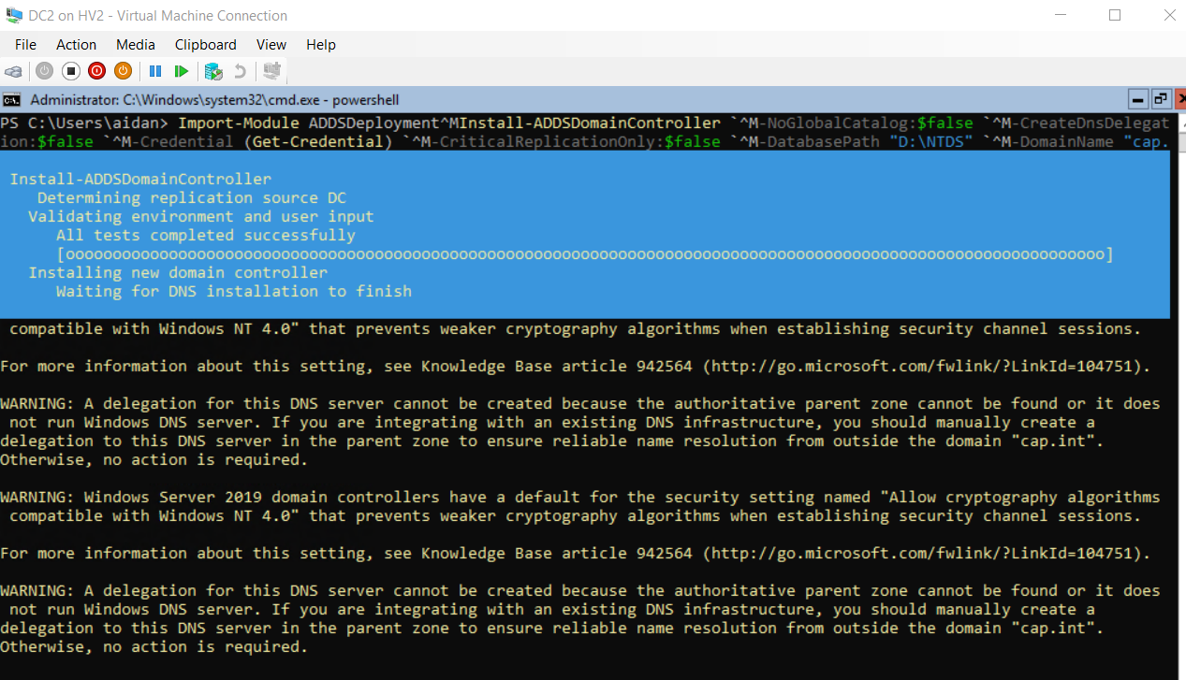The width and height of the screenshot is (1186, 680).
Task: Pause the virtual machine
Action: point(155,71)
